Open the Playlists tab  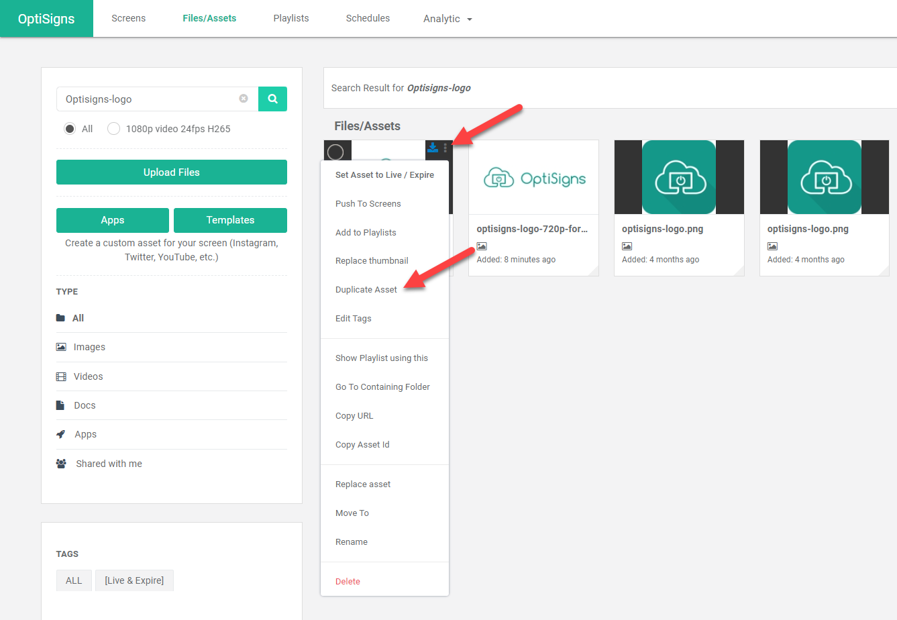(291, 18)
